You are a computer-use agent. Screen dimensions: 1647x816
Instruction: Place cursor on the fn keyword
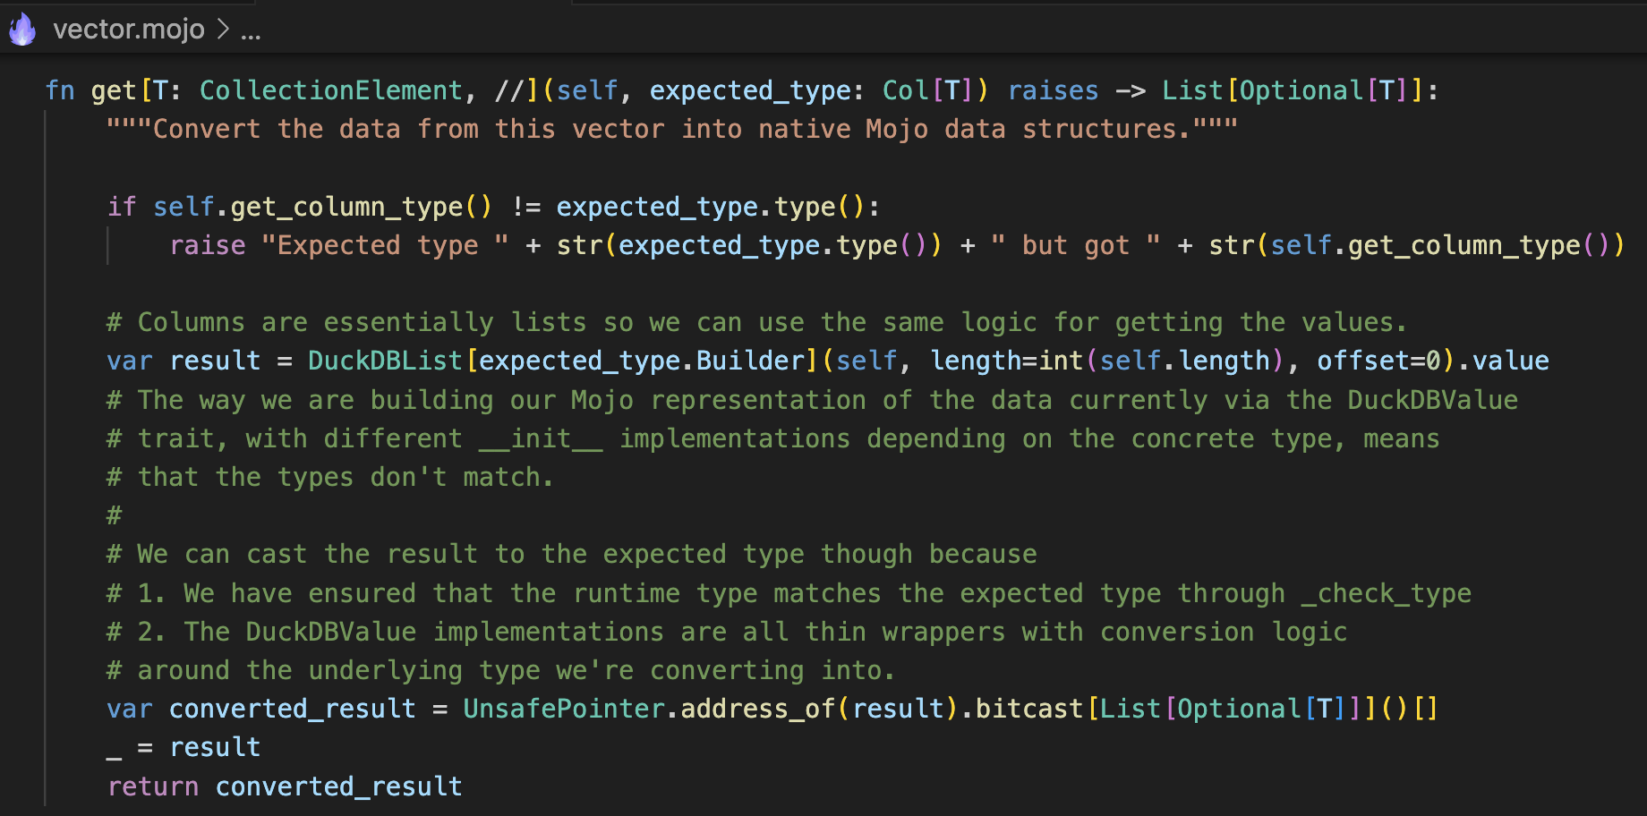[x=60, y=90]
